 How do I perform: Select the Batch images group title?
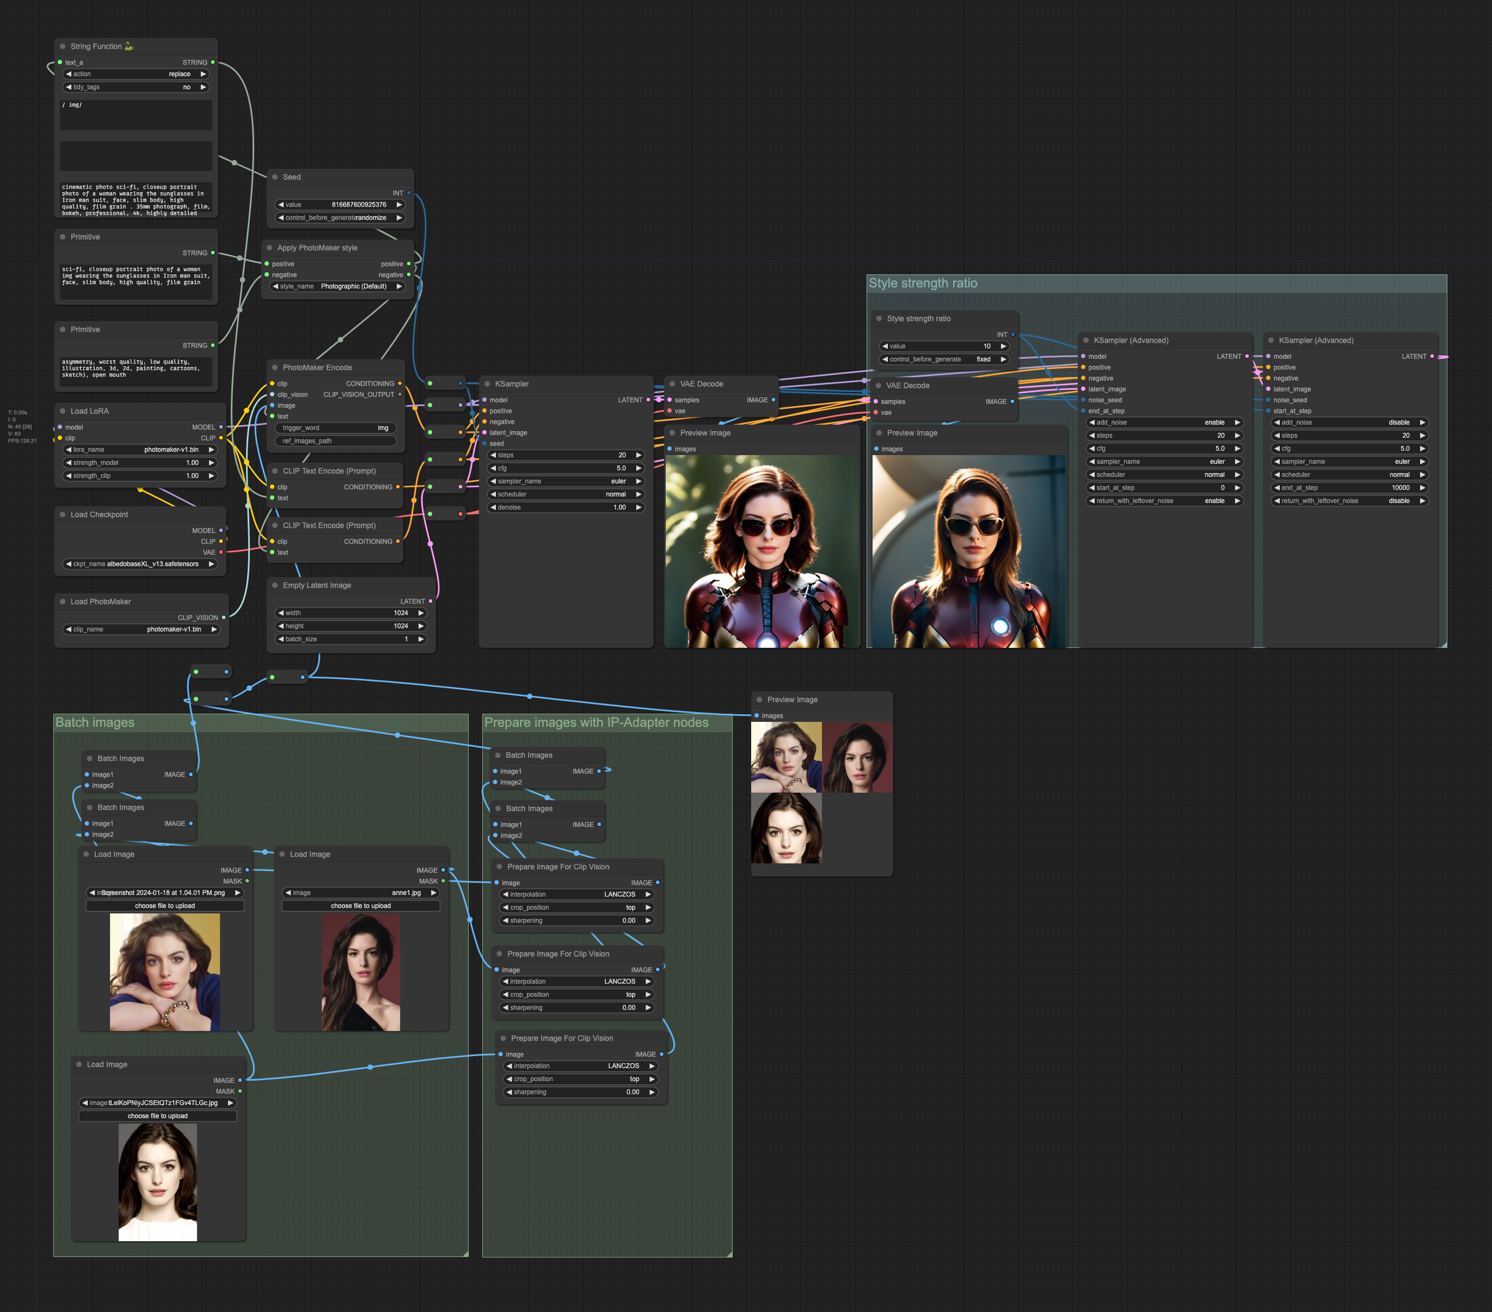coord(95,722)
